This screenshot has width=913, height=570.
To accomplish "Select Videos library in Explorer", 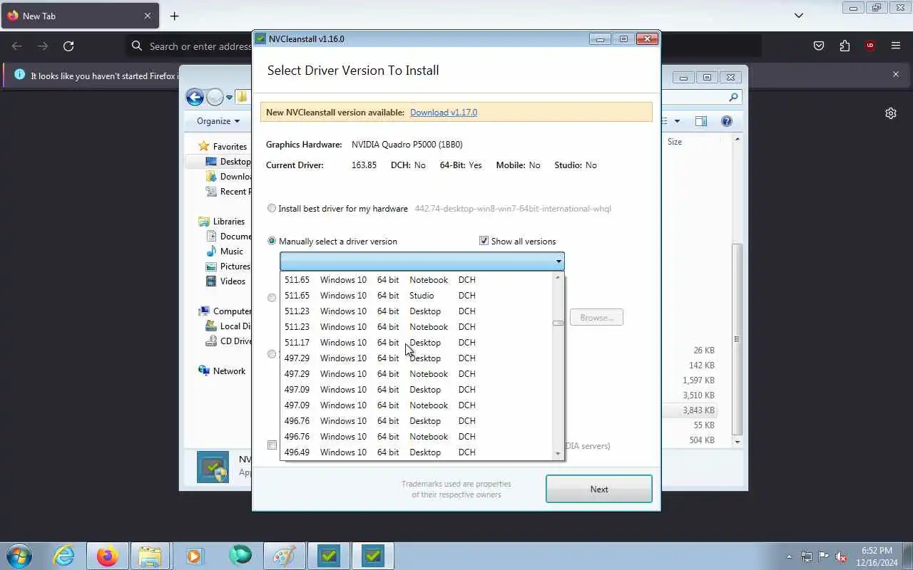I will click(x=233, y=281).
